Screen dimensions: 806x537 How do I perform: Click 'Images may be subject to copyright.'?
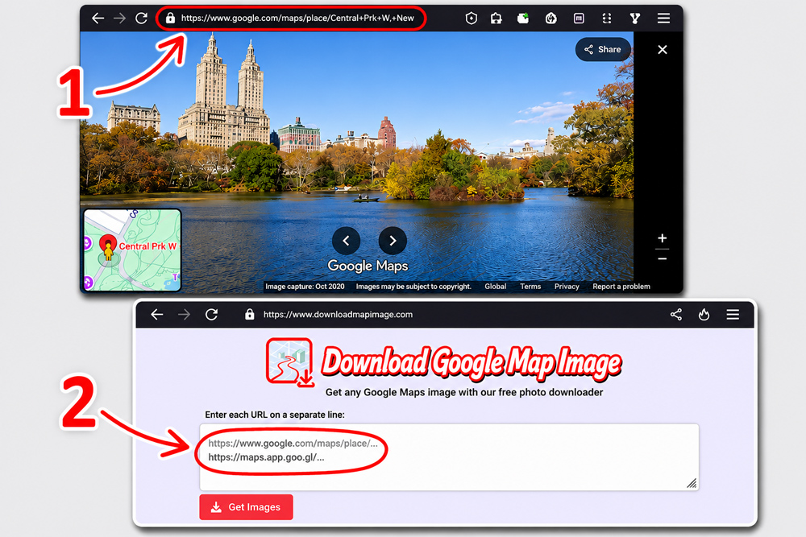pos(413,287)
